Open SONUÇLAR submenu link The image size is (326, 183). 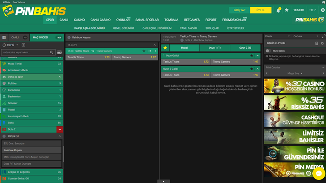(x=212, y=28)
